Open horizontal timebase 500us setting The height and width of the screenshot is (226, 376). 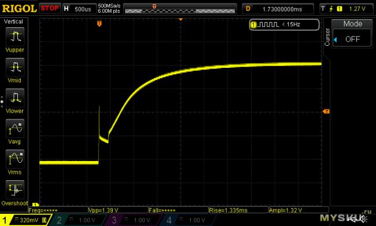(79, 9)
